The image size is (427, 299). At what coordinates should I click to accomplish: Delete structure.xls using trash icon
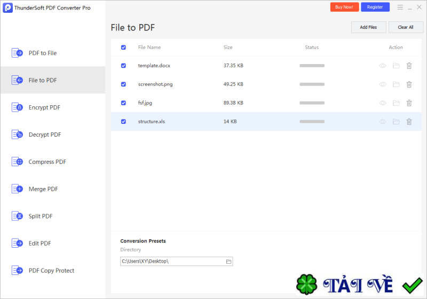(409, 122)
